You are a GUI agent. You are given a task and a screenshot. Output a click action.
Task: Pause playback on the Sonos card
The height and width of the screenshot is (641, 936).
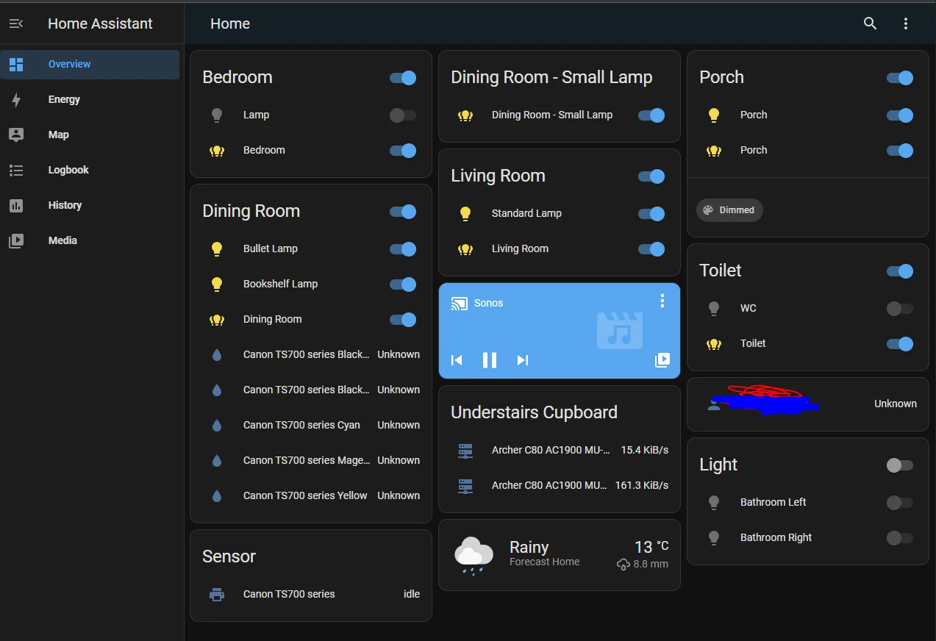[490, 360]
